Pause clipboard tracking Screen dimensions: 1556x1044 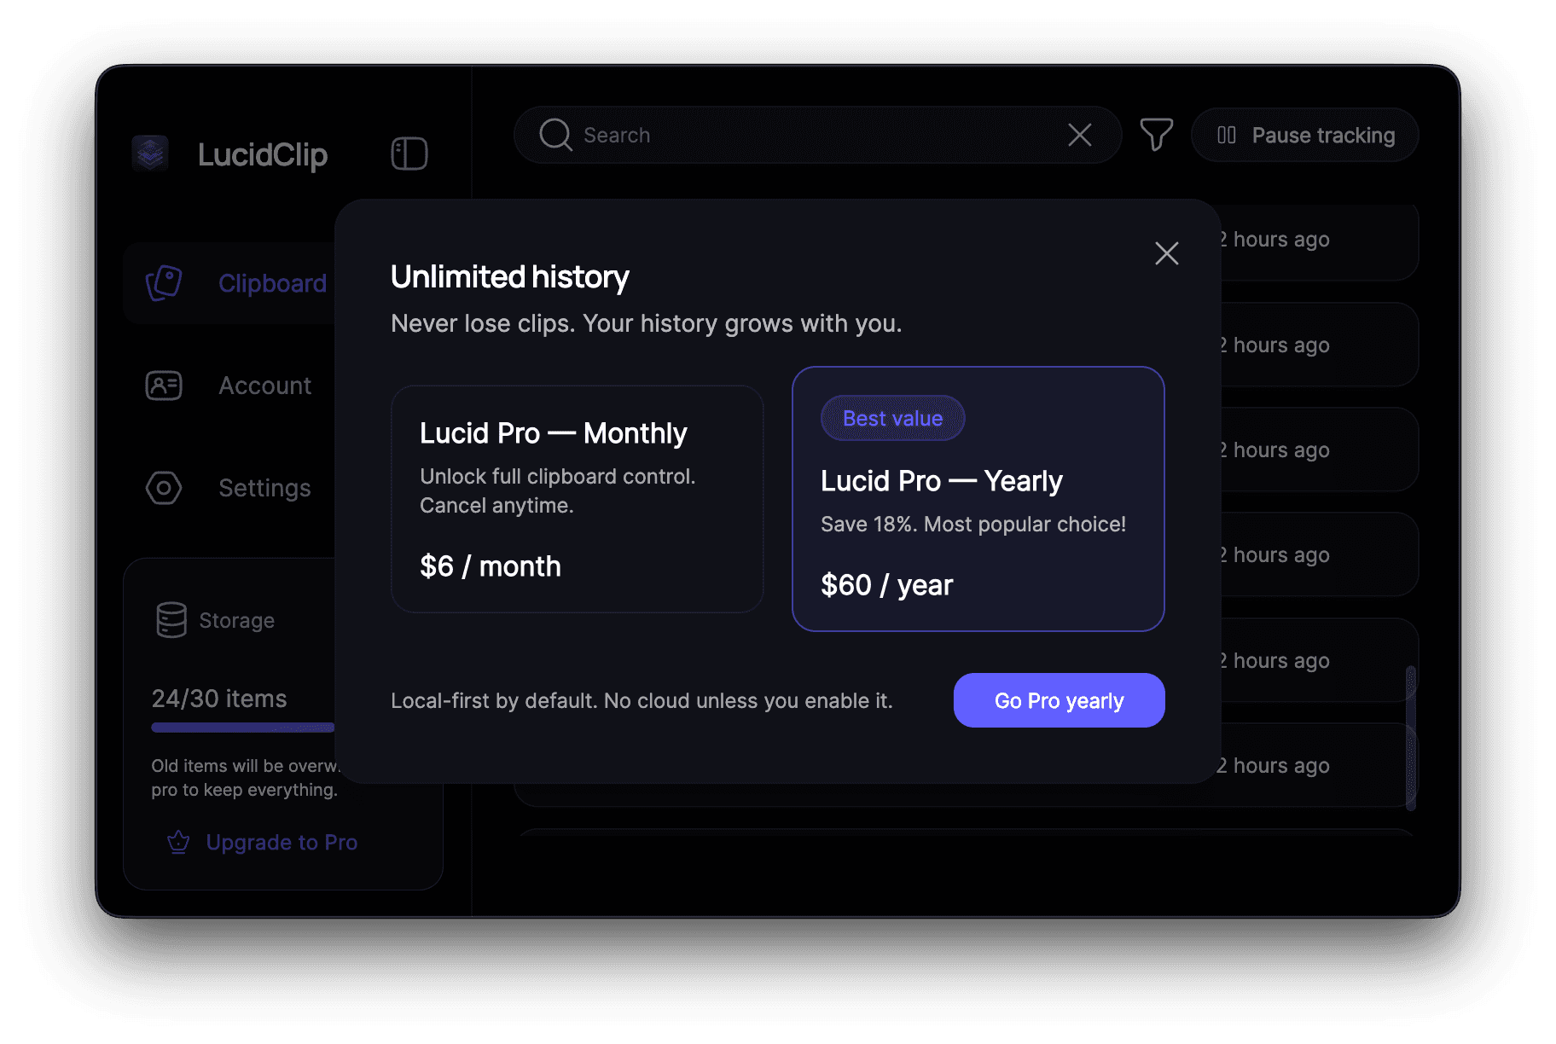tap(1304, 135)
